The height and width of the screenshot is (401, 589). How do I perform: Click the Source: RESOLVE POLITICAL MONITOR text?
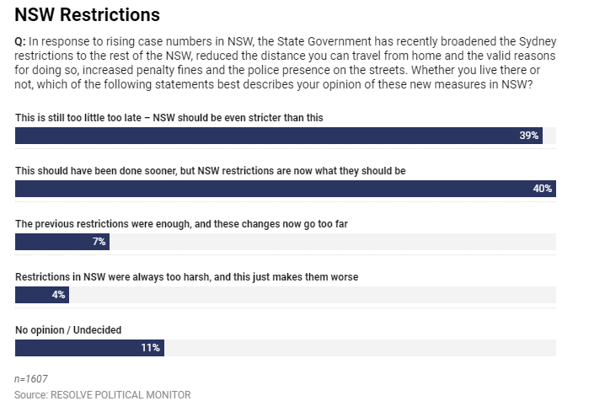(x=103, y=395)
